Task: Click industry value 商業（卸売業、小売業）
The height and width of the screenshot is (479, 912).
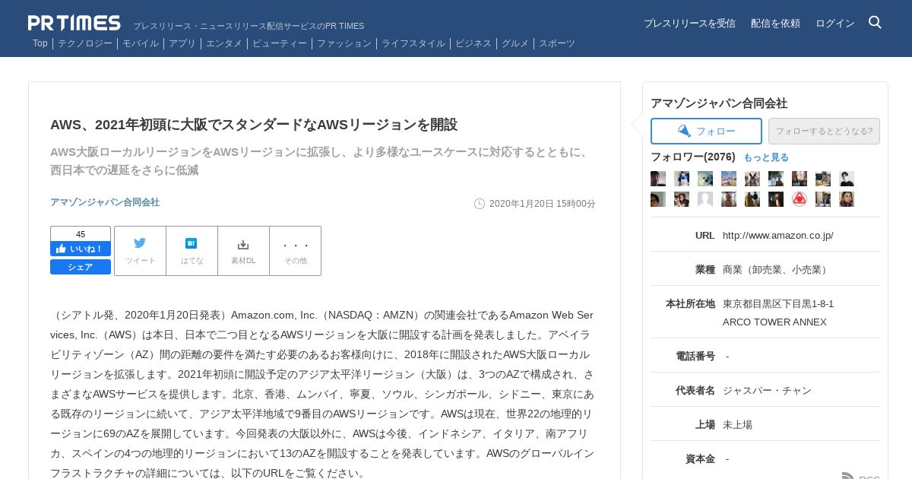Action: tap(777, 270)
